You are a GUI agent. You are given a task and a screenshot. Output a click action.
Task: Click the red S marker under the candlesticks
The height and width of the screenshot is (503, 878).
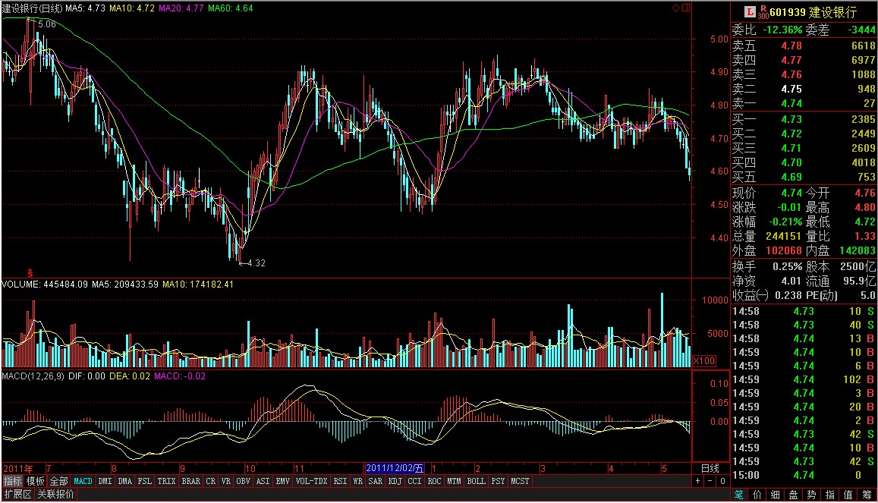pos(30,271)
